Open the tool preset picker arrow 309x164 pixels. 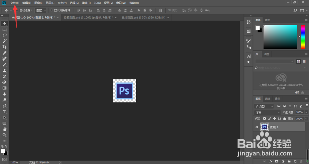pyautogui.click(x=11, y=11)
